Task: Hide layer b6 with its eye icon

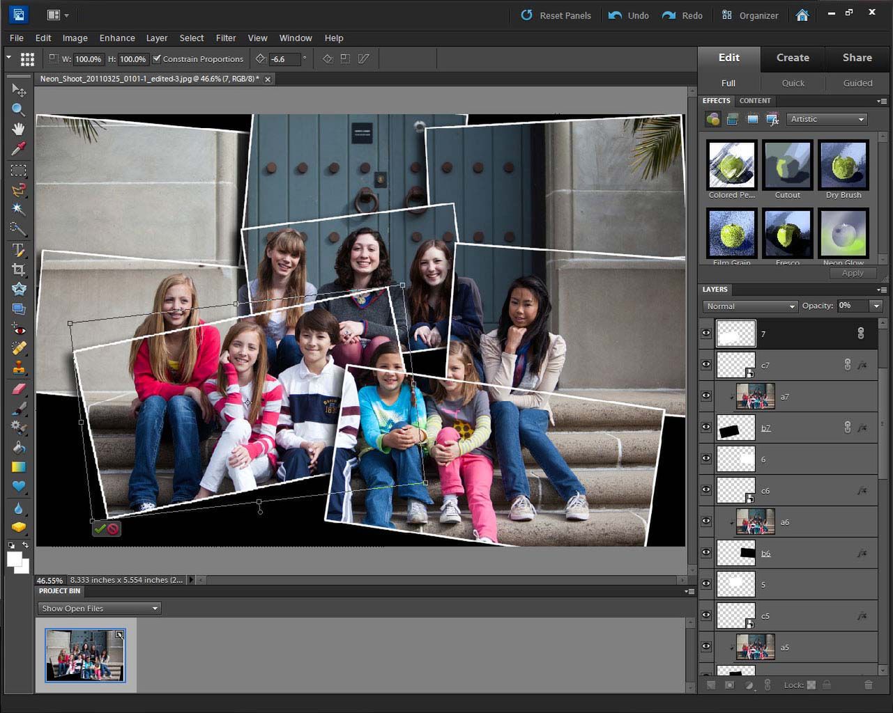Action: [706, 553]
